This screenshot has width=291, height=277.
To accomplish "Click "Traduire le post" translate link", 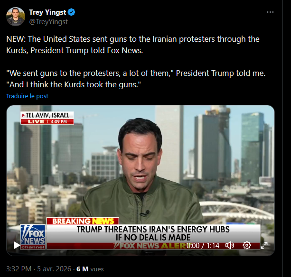I will 27,96.
